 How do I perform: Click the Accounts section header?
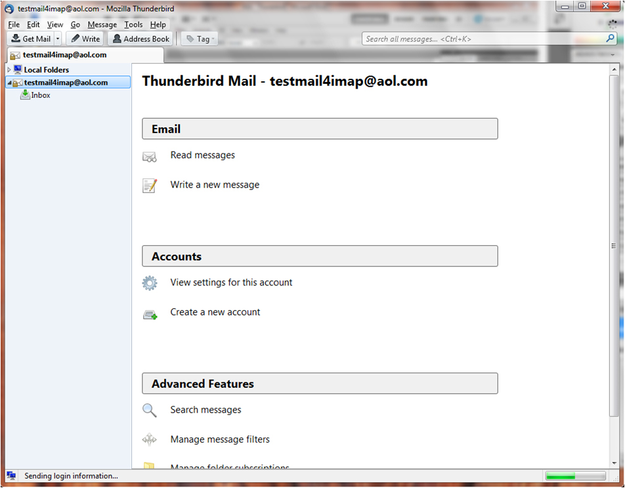pyautogui.click(x=320, y=256)
